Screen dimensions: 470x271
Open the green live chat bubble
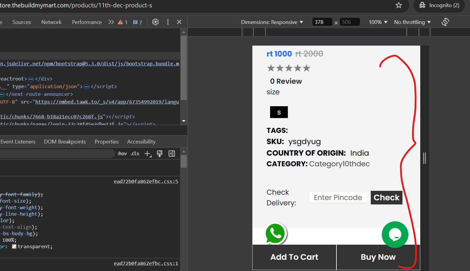(x=395, y=235)
